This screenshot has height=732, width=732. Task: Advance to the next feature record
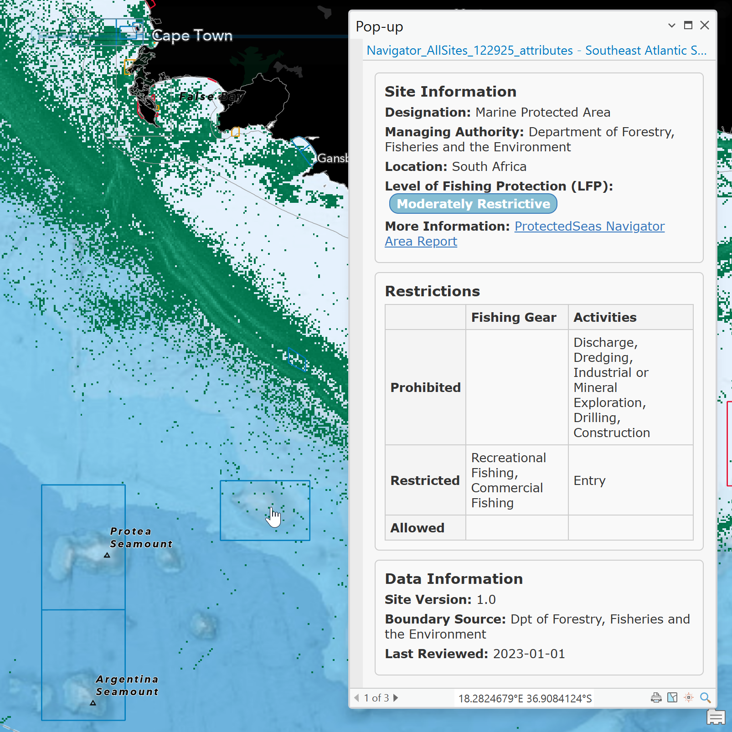point(396,698)
